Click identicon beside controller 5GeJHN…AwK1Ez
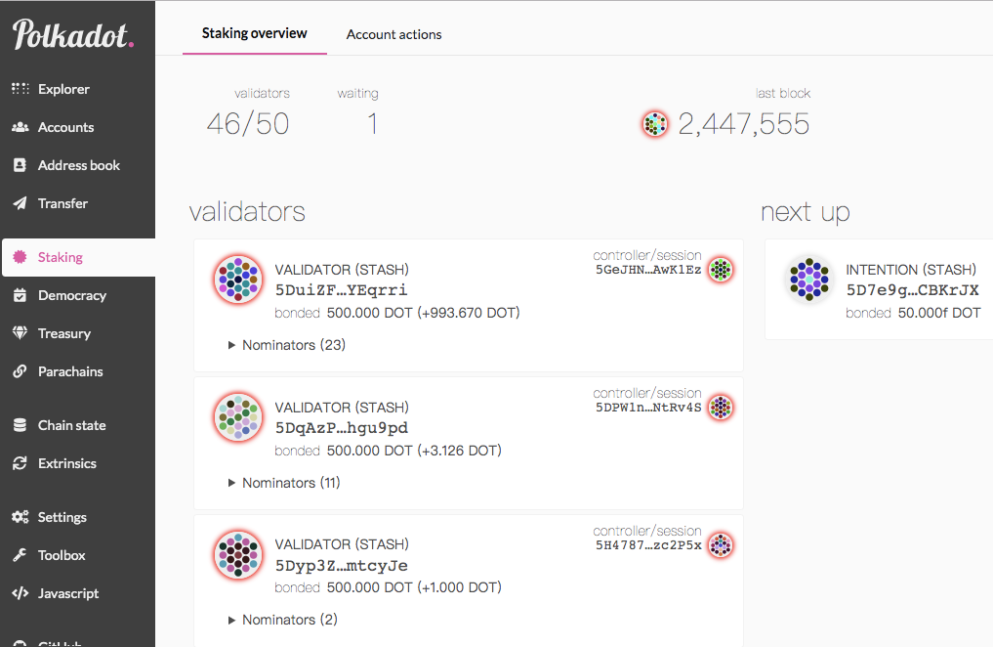 (x=721, y=270)
